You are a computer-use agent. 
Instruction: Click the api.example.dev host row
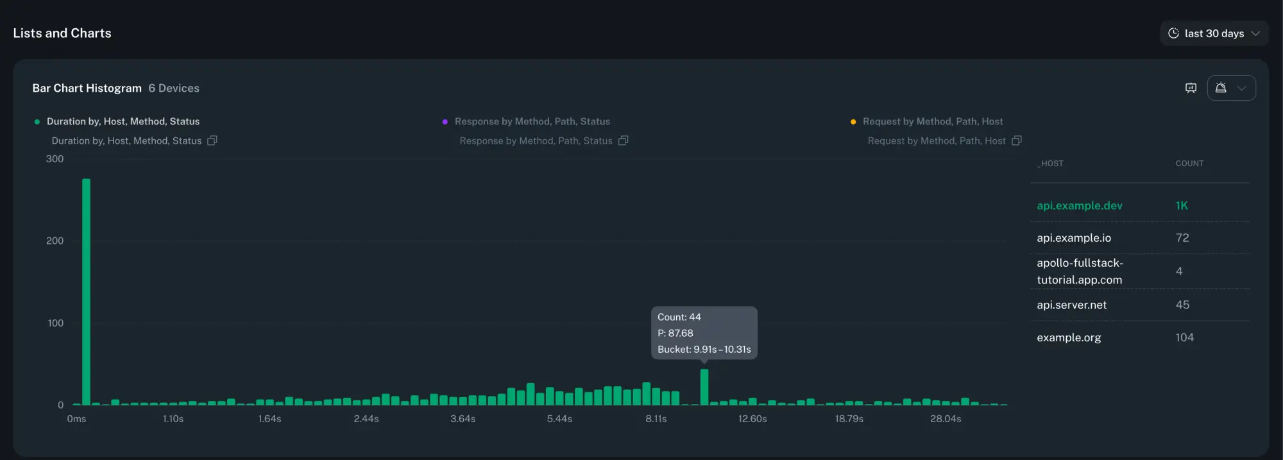pyautogui.click(x=1079, y=205)
